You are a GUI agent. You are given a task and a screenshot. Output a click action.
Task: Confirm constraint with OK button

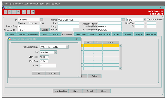coord(38,73)
